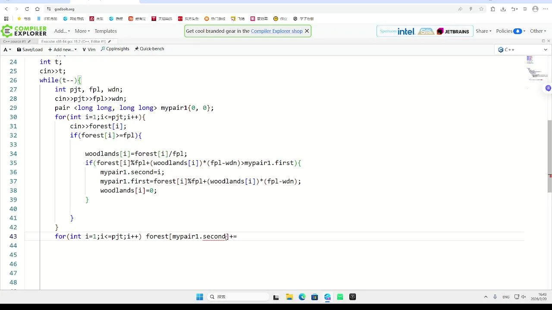This screenshot has width=552, height=310.
Task: Open the Add... dropdown menu
Action: tap(61, 31)
